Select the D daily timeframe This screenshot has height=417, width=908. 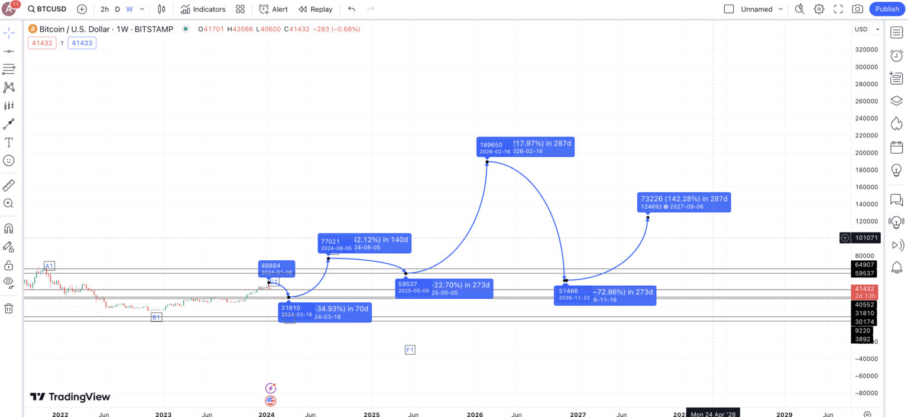click(x=117, y=9)
